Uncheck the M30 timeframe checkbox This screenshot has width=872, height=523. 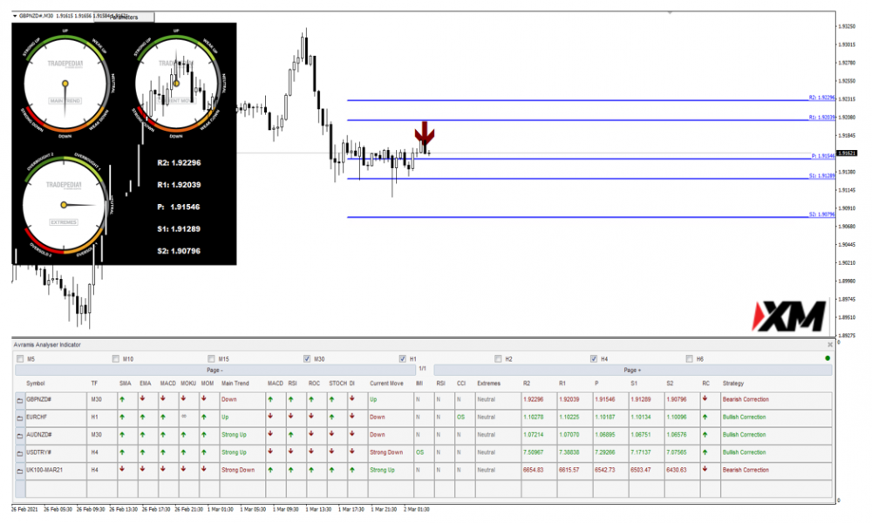(x=307, y=359)
